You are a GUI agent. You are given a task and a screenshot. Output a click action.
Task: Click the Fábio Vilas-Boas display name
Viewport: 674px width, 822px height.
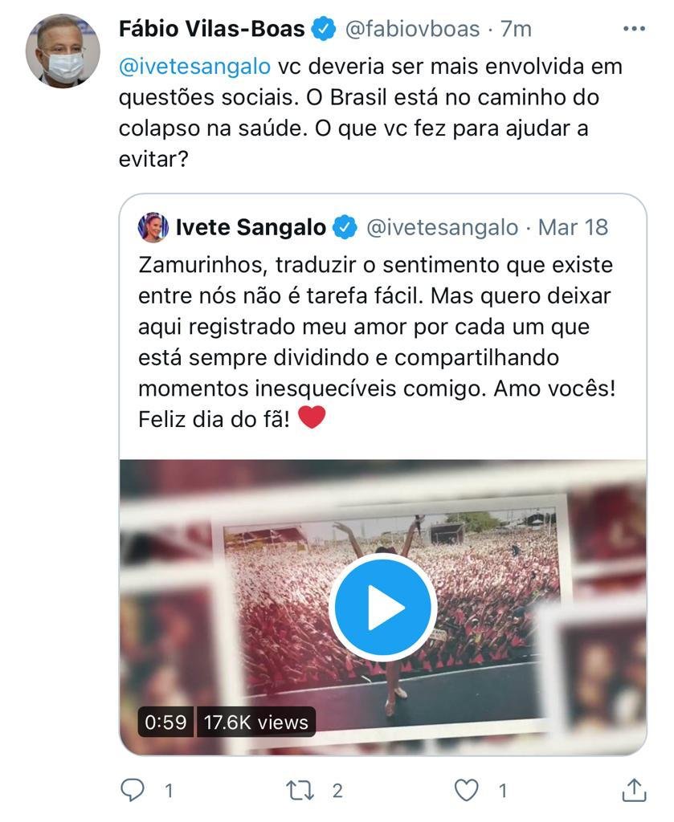tap(211, 29)
